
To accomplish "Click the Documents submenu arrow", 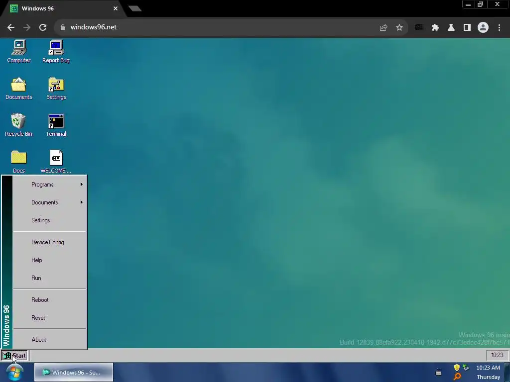I will pyautogui.click(x=81, y=202).
